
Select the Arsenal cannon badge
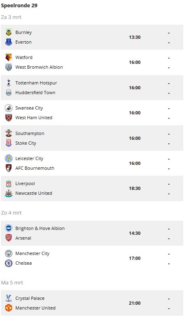8,238
